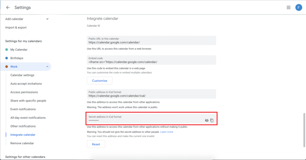306x160 pixels.
Task: Click the hidden secret address dots
Action: point(94,121)
